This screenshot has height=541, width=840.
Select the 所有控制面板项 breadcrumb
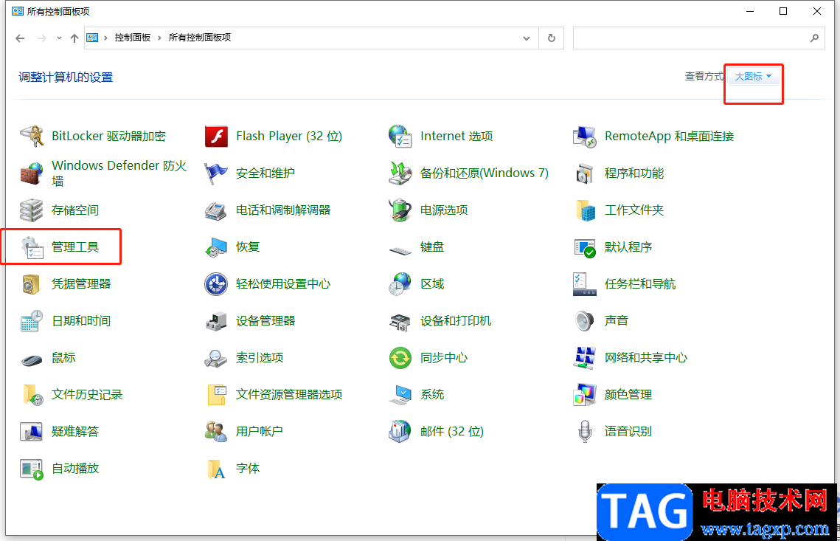pyautogui.click(x=200, y=38)
